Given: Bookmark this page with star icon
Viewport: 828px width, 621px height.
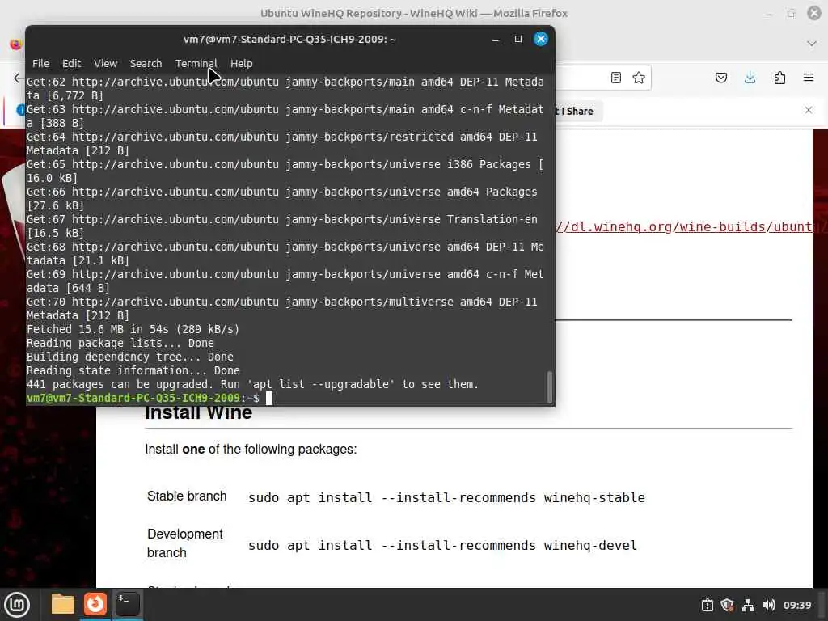Looking at the screenshot, I should pos(639,78).
